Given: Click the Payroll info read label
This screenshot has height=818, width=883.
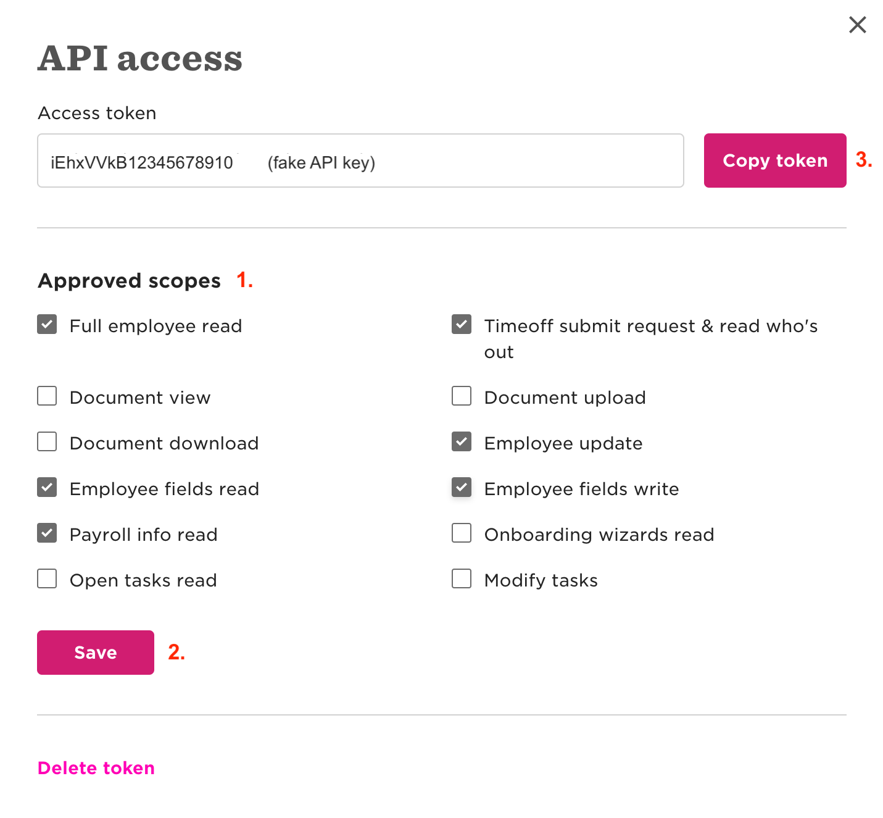Looking at the screenshot, I should coord(144,535).
